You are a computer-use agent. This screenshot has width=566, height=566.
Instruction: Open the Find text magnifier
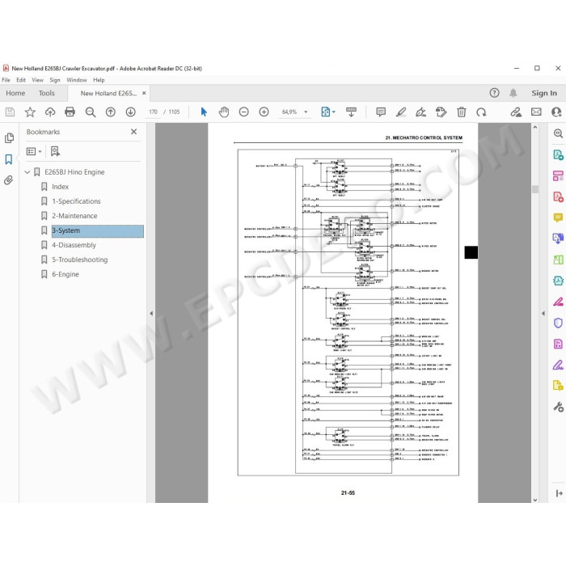pyautogui.click(x=91, y=112)
